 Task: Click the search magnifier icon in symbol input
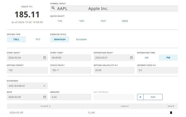pos(53,8)
